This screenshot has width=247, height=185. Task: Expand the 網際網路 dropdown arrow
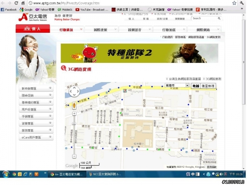tap(218, 29)
